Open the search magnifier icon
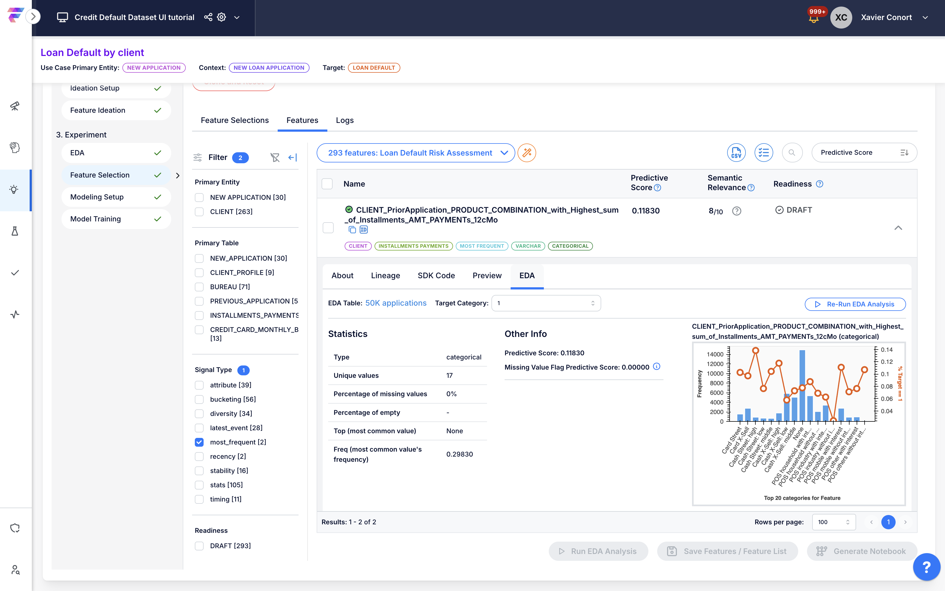The image size is (945, 591). tap(792, 153)
